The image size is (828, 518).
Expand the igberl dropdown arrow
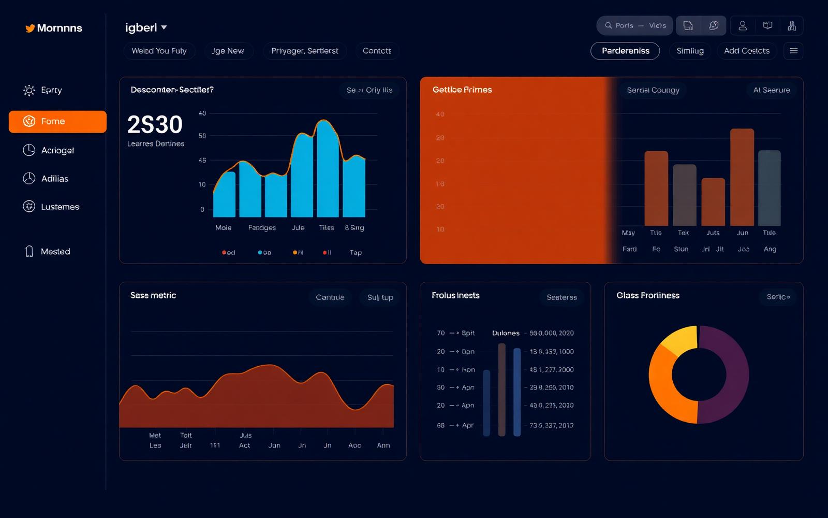click(x=164, y=27)
